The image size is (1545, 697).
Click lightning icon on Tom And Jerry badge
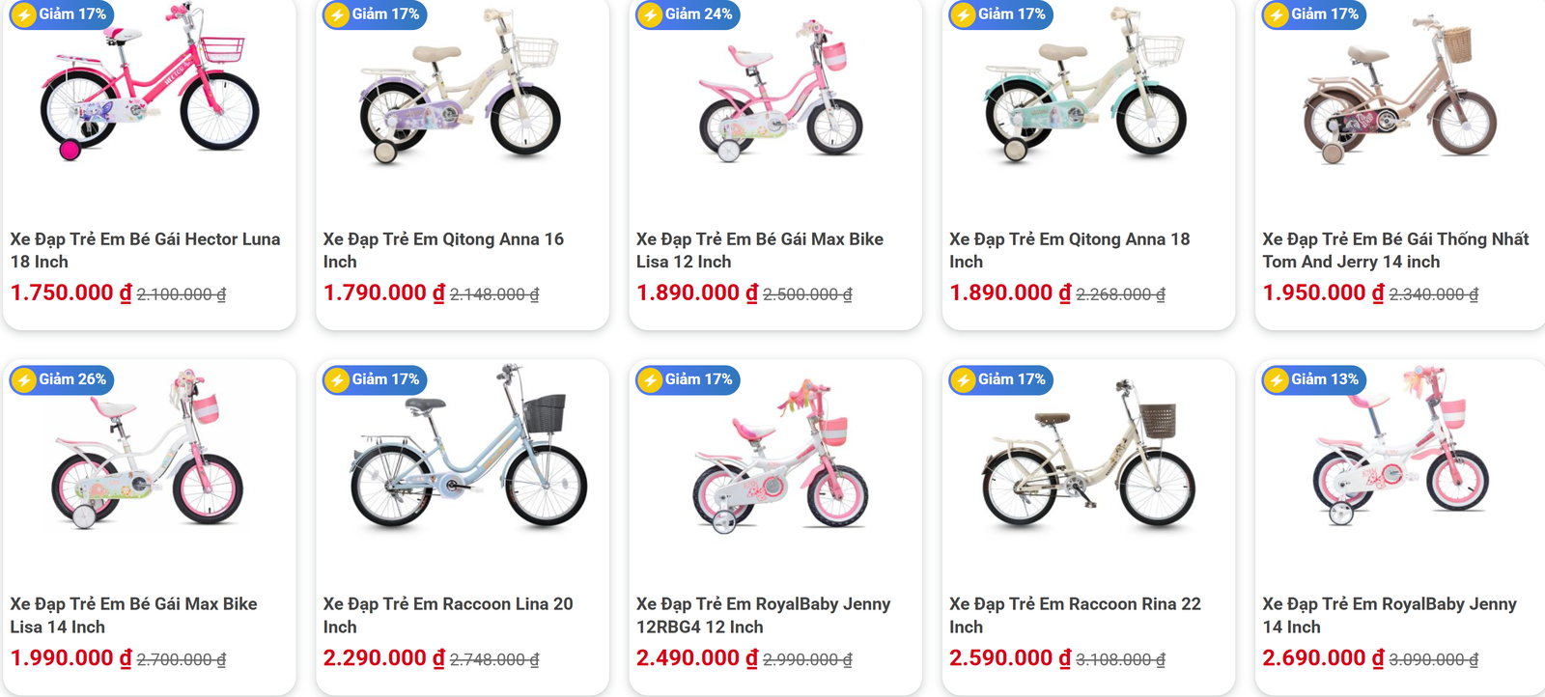tap(1277, 15)
